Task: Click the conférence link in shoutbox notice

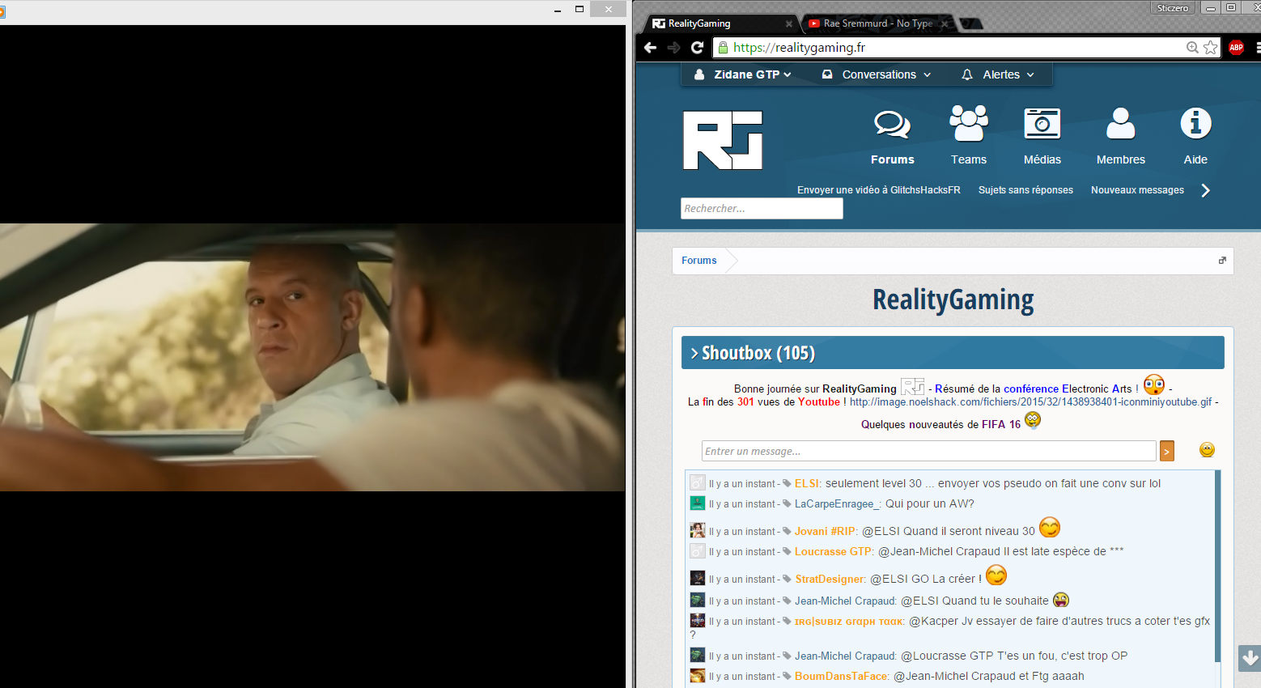Action: [1031, 389]
